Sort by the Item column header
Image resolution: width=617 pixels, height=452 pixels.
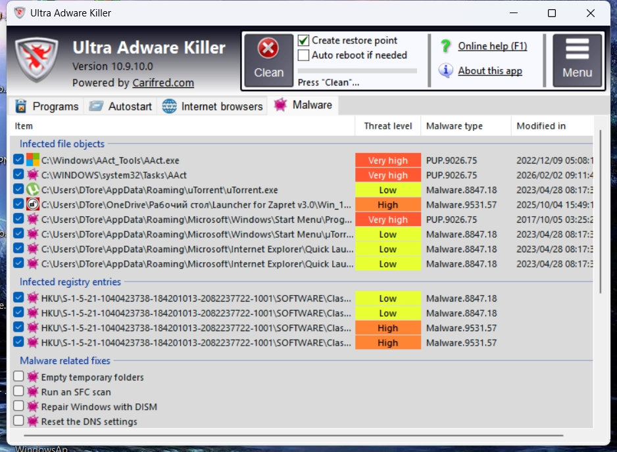(182, 126)
